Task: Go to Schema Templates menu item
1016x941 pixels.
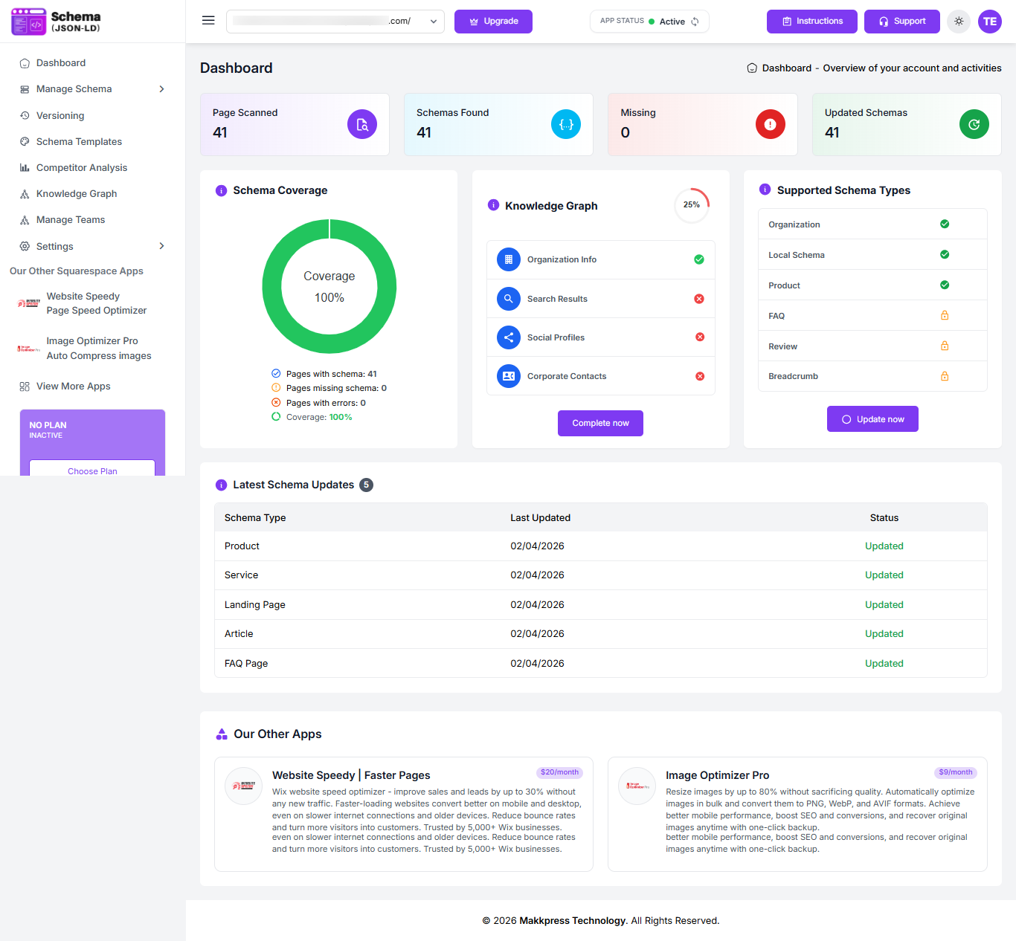Action: [79, 142]
